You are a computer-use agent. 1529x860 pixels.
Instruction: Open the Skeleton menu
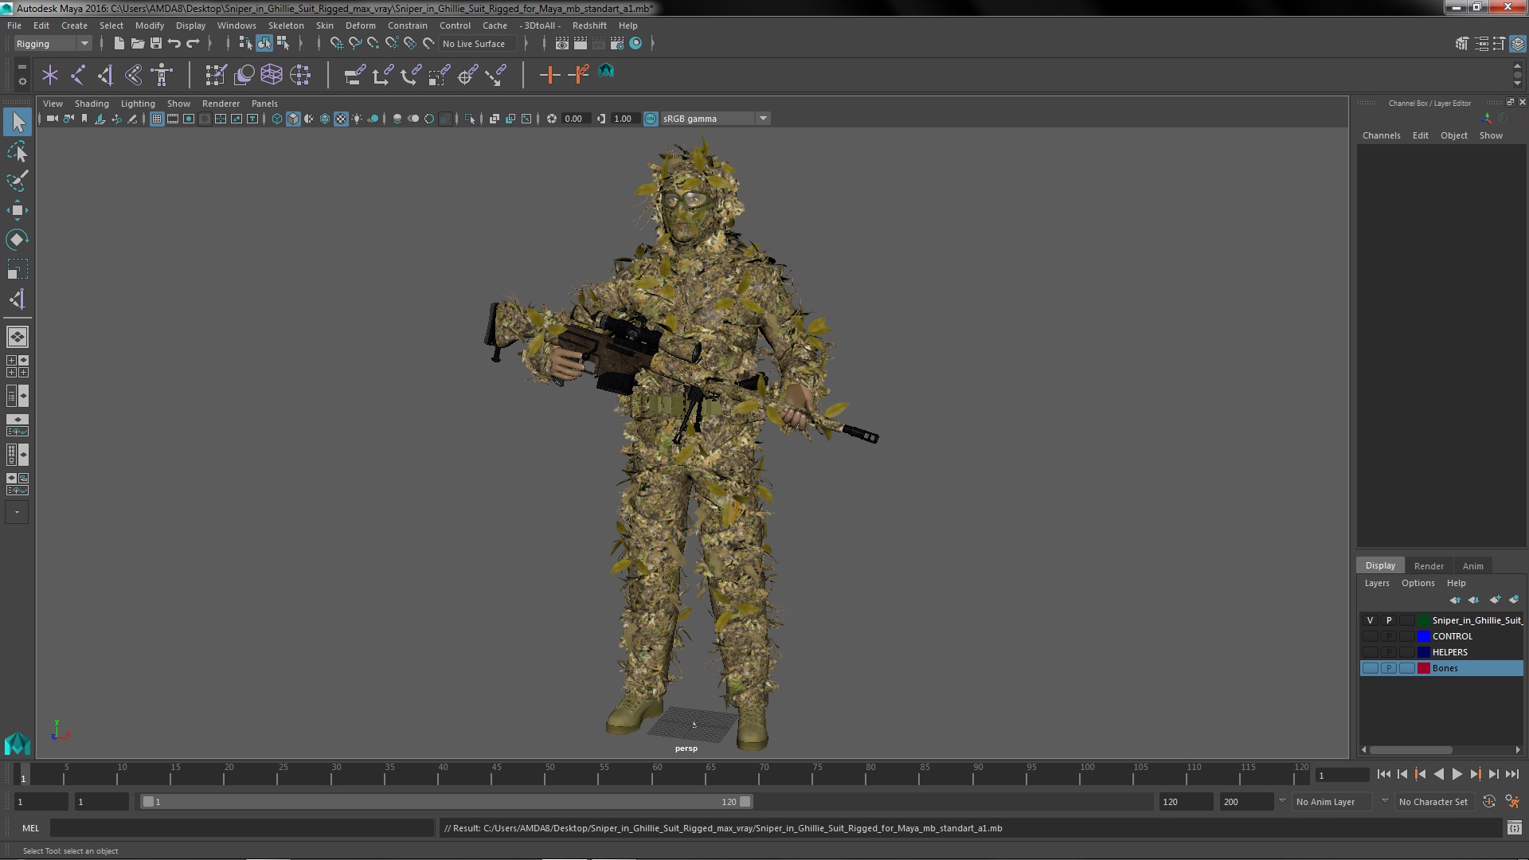[286, 25]
